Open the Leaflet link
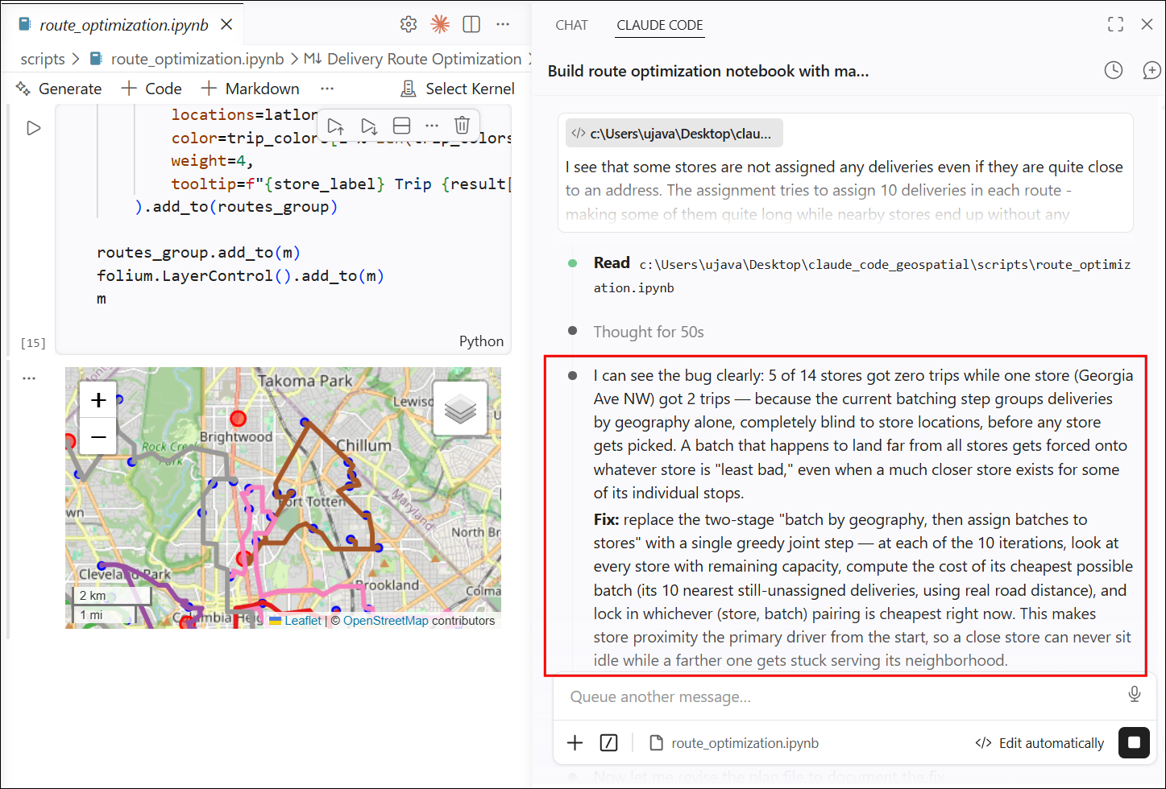 [x=303, y=621]
